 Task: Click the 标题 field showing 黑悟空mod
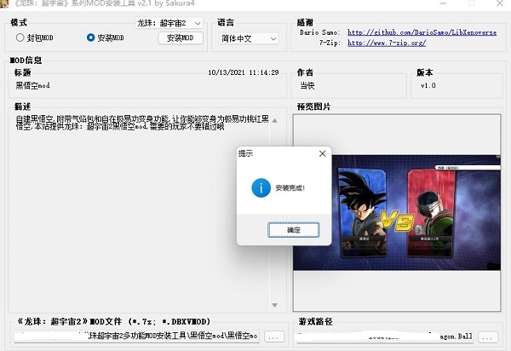coord(145,86)
